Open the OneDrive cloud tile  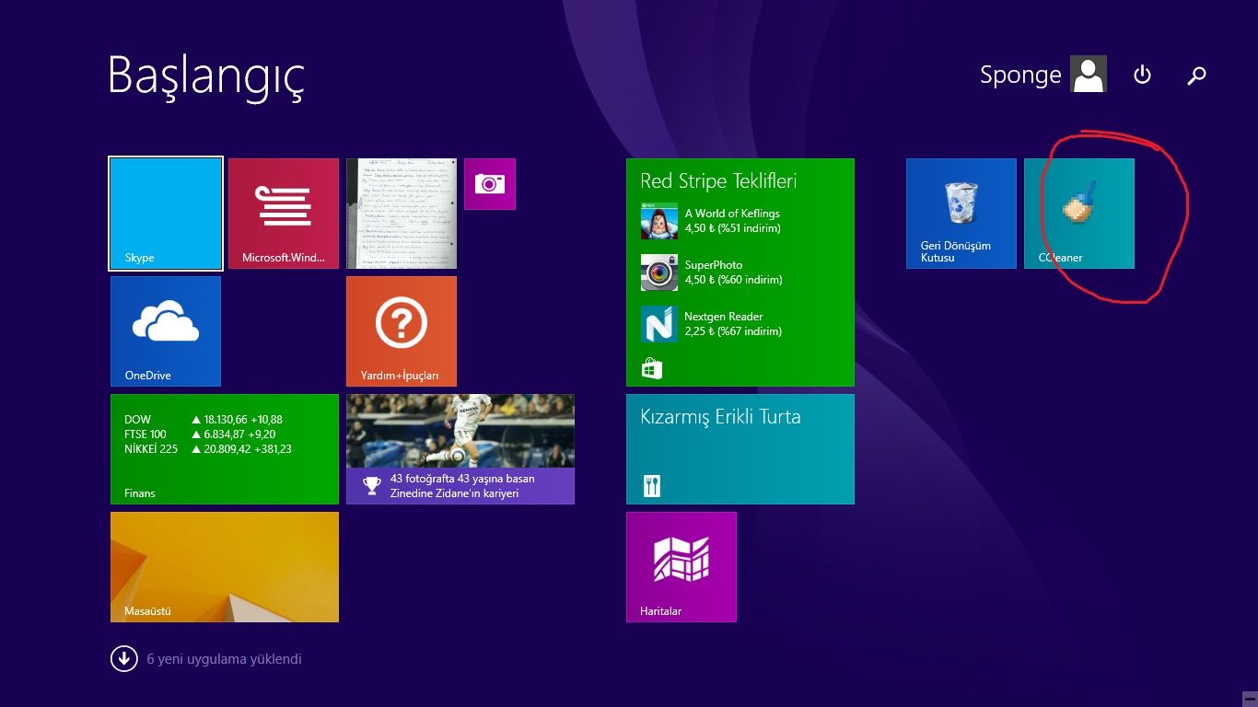pyautogui.click(x=166, y=331)
